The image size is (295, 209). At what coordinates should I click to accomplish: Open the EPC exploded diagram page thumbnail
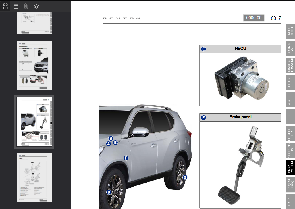[34, 177]
